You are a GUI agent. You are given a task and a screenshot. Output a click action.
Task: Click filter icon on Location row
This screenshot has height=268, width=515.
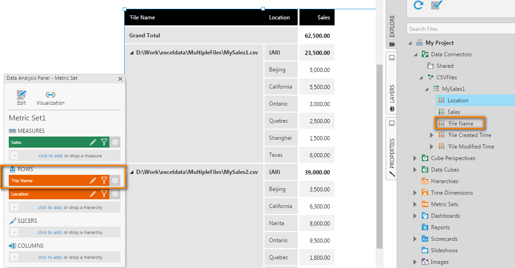[104, 194]
